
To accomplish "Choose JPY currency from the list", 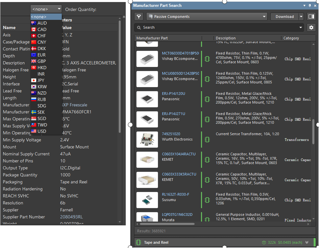I will click(x=46, y=80).
